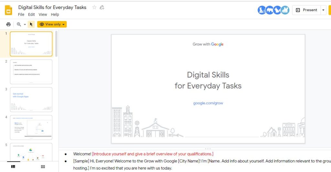Click the filmstrip vertical scrollbar
Screen dimensions: 331x172
pyautogui.click(x=56, y=44)
